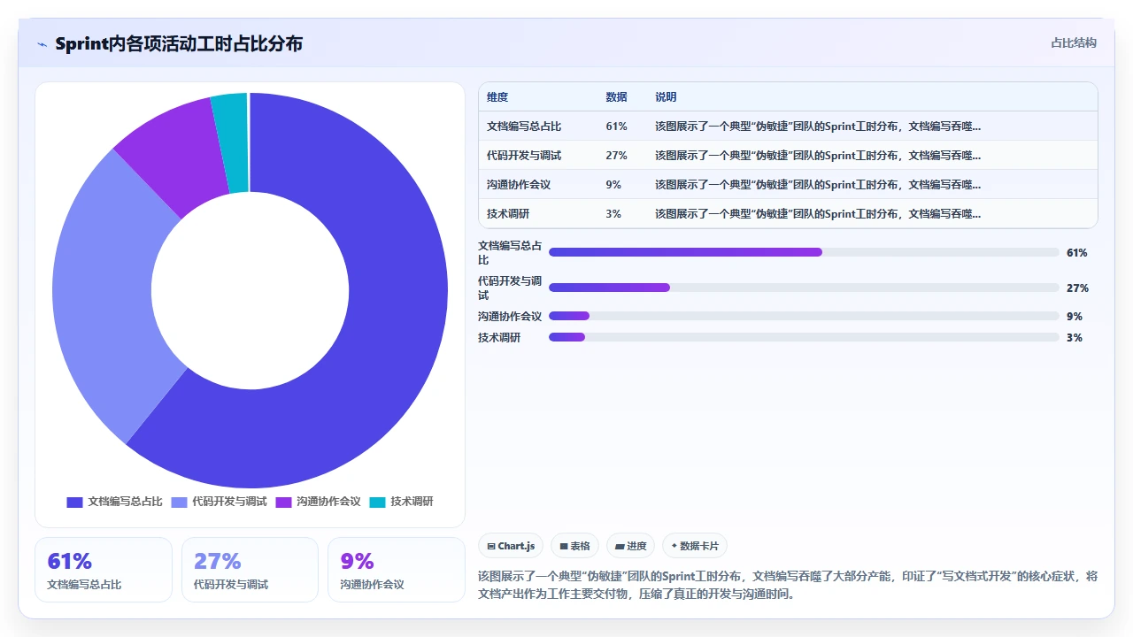Select the 代码开发与调试 table row cell
Screen dimensions: 1133x637
click(x=524, y=156)
